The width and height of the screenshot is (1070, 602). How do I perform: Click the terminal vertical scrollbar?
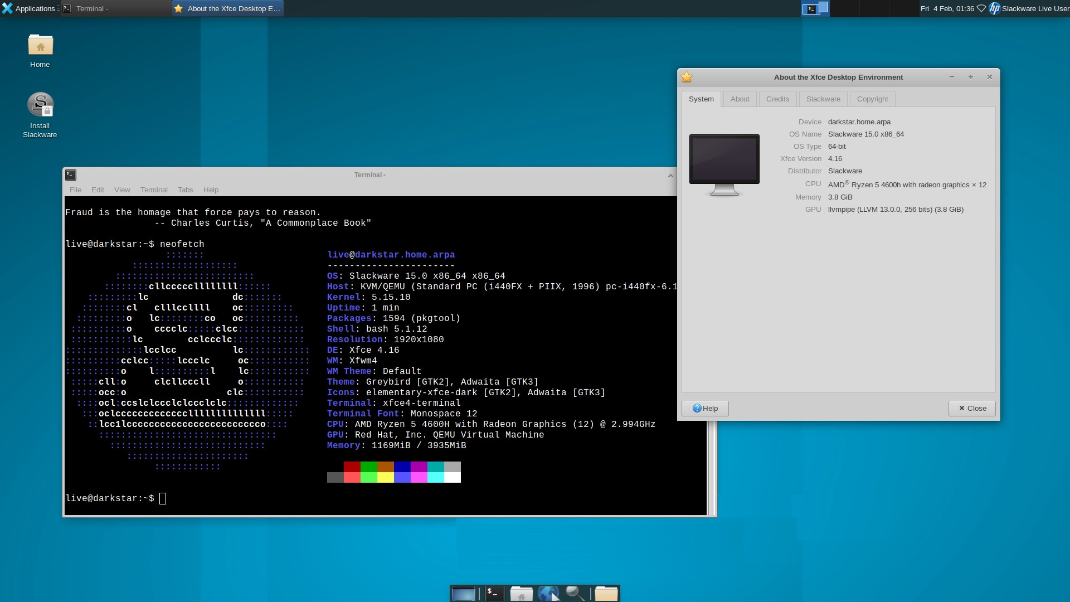point(711,467)
